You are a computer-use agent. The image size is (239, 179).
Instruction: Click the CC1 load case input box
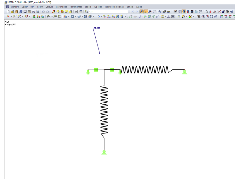coord(108,12)
